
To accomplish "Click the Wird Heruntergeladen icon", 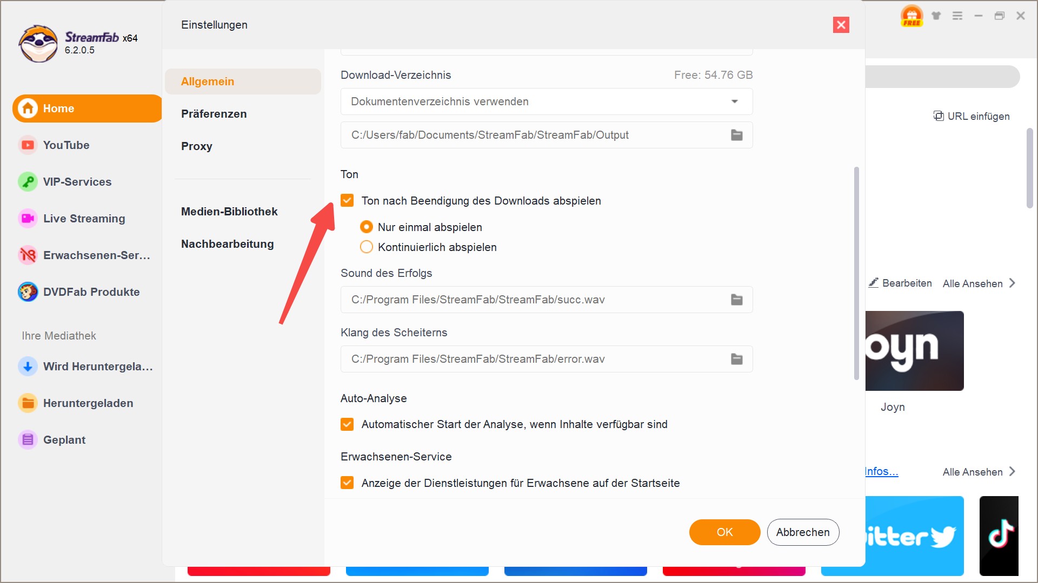I will tap(26, 366).
